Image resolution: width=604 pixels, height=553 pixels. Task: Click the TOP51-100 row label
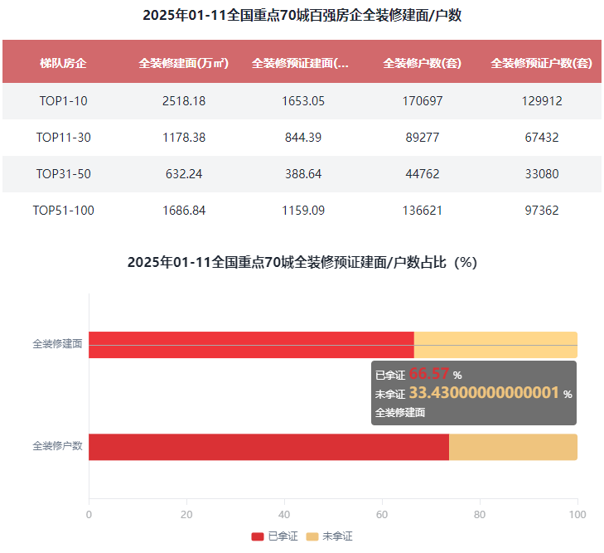click(63, 211)
